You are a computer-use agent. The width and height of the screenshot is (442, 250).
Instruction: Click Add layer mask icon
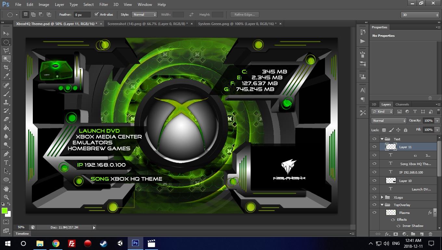pyautogui.click(x=396, y=234)
